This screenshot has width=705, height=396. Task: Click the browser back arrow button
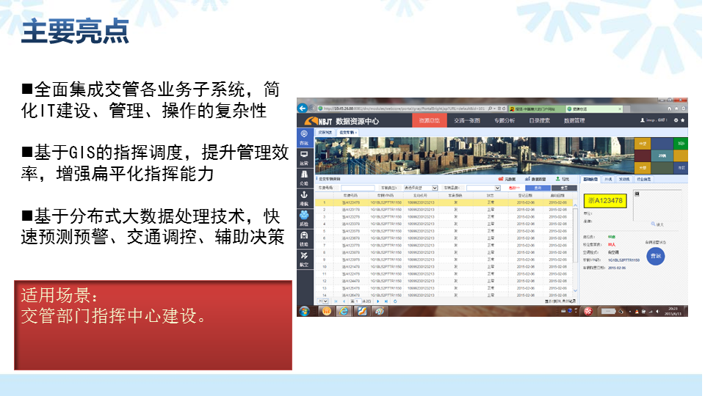tap(302, 109)
